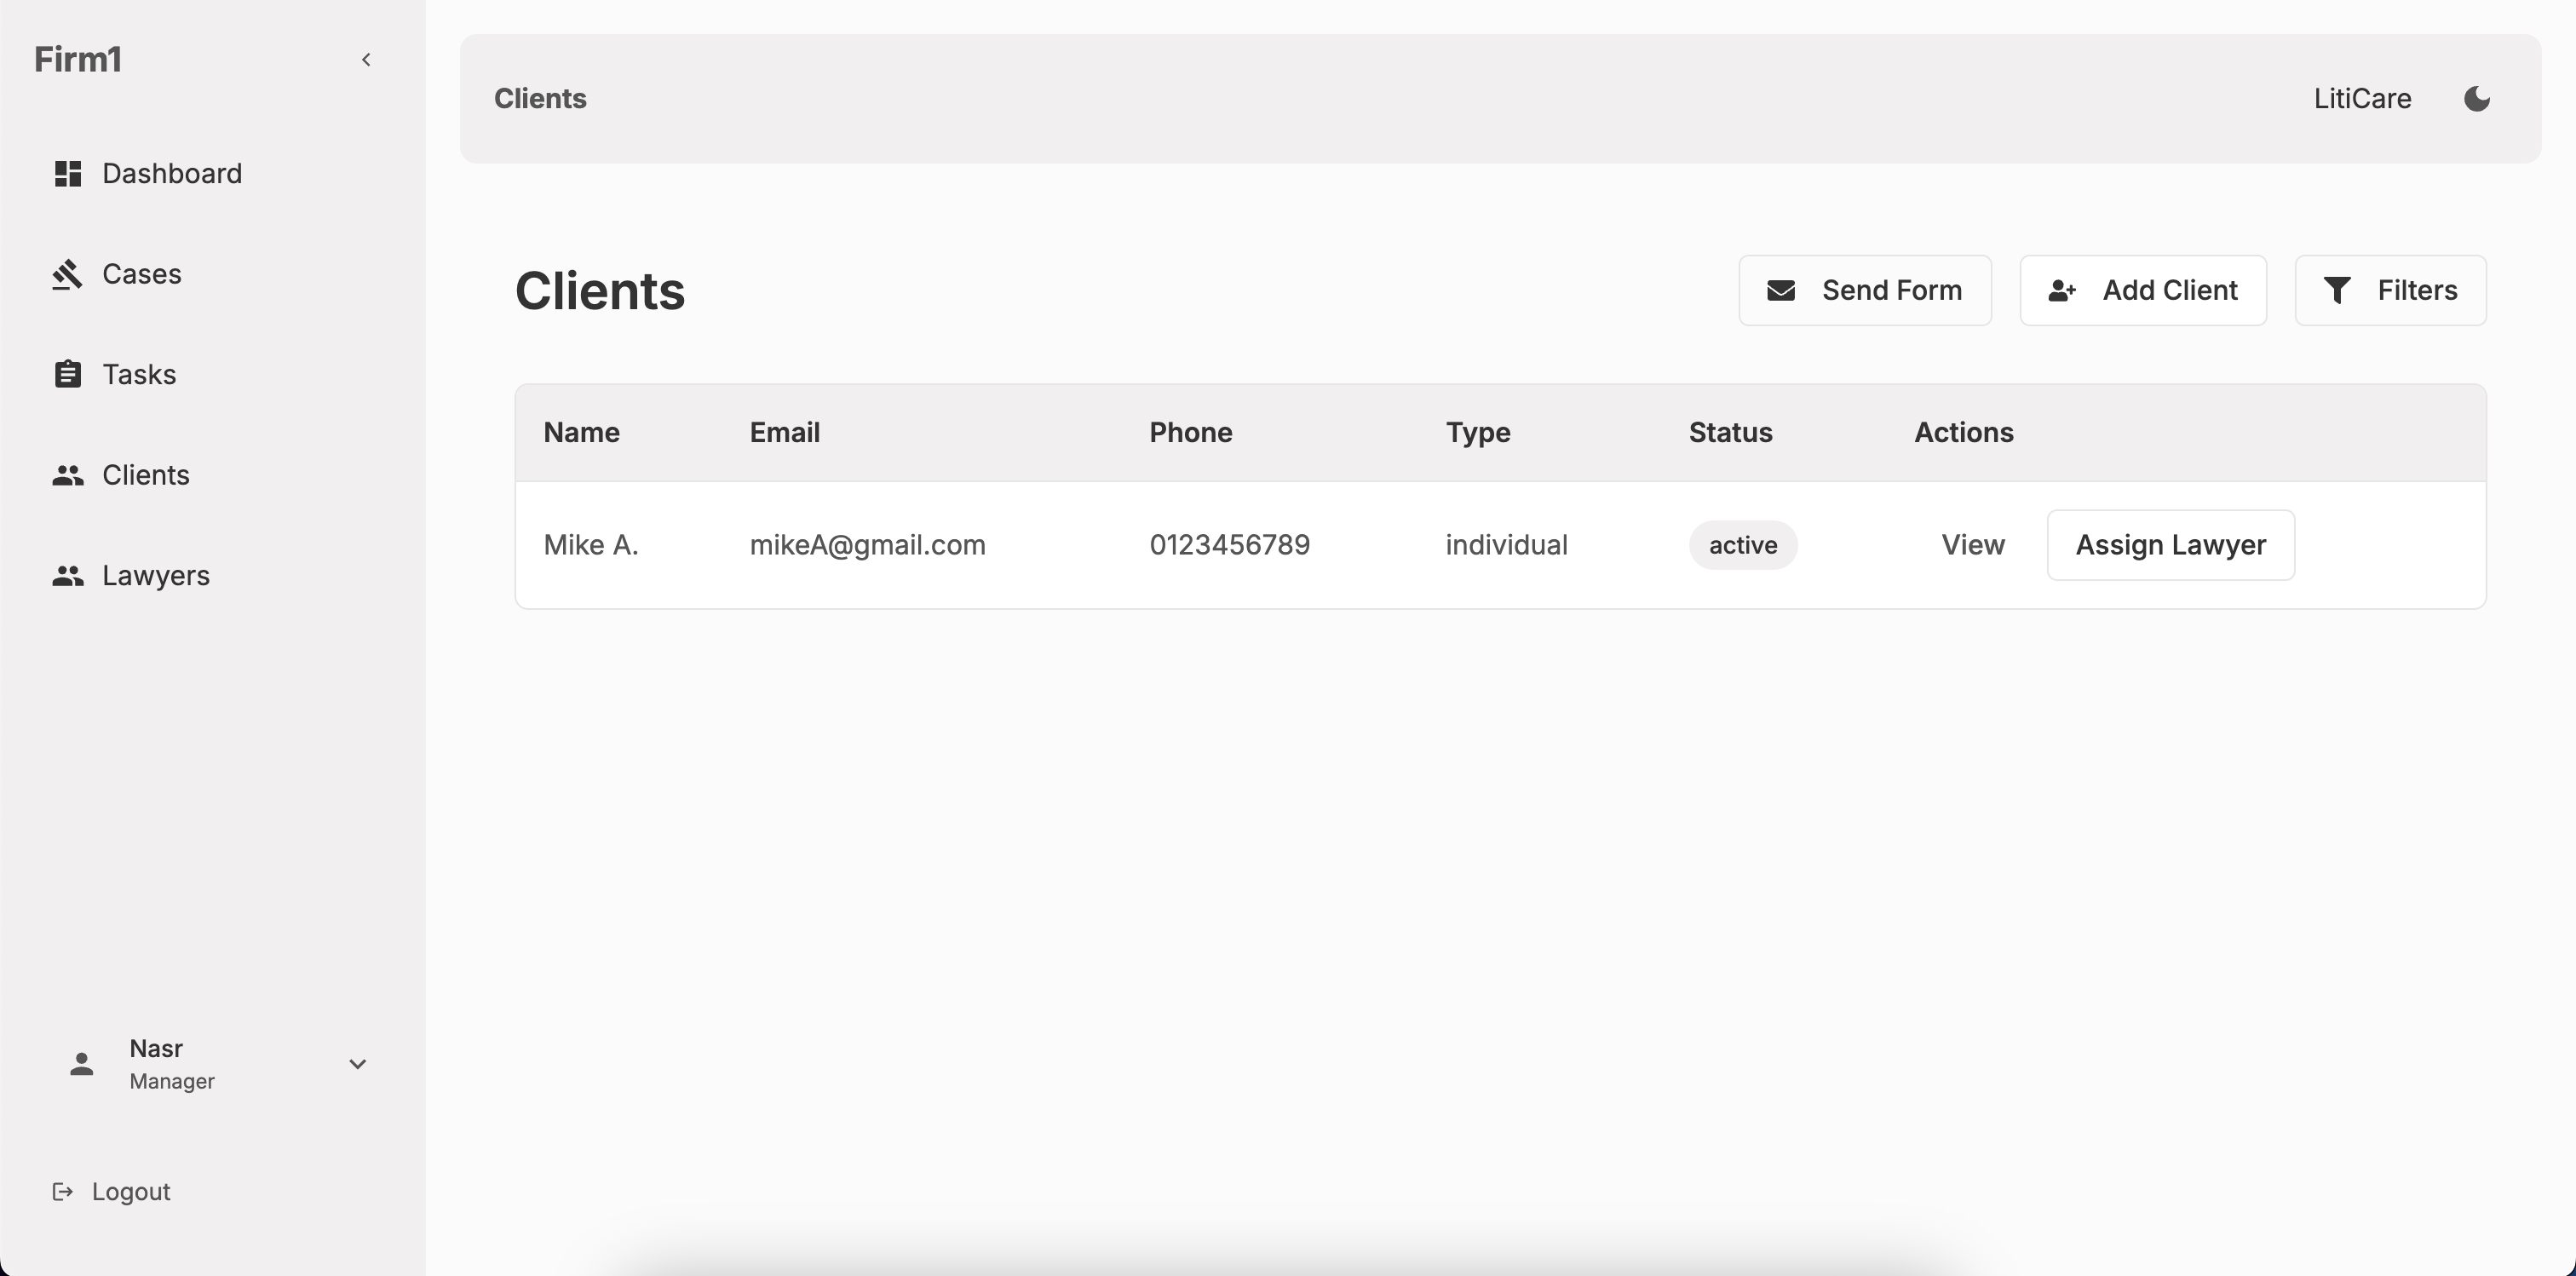Click the Cases gavel icon
The width and height of the screenshot is (2576, 1276).
point(67,274)
